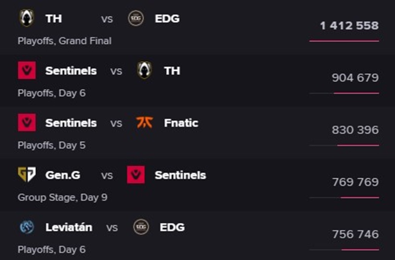Click the TH logo opposing Sentinels
Screen dimensions: 395x260
tap(145, 70)
